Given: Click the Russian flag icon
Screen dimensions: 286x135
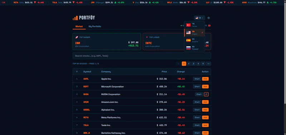Looking at the screenshot, I should coord(188,48).
